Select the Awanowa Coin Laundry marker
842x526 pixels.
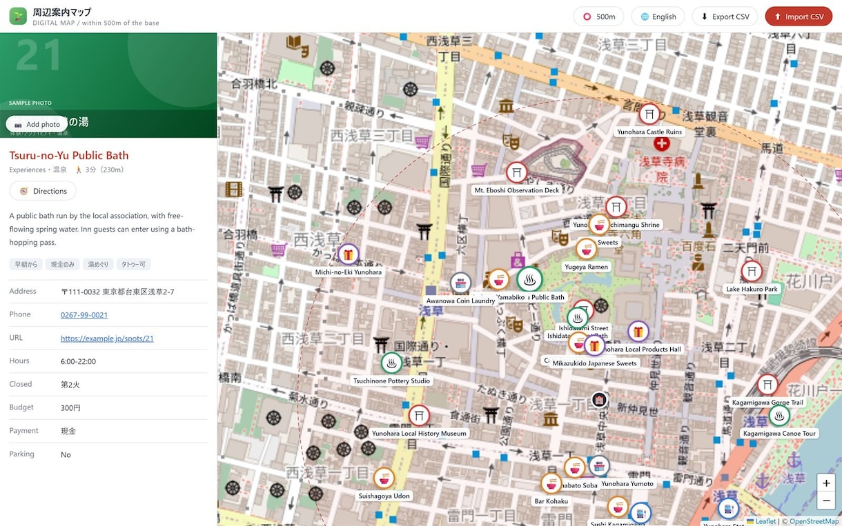(460, 283)
